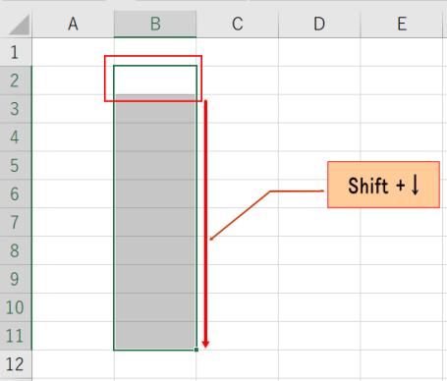447x381 pixels.
Task: Click empty cell C1
Action: coord(238,52)
